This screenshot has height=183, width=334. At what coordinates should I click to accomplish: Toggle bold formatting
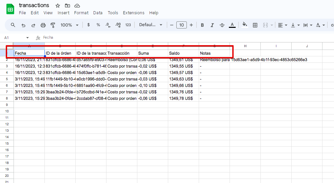(202, 25)
